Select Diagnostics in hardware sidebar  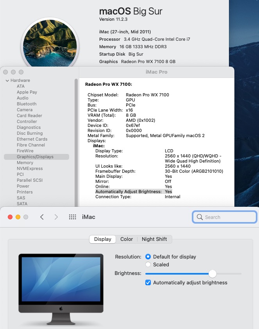pyautogui.click(x=29, y=127)
